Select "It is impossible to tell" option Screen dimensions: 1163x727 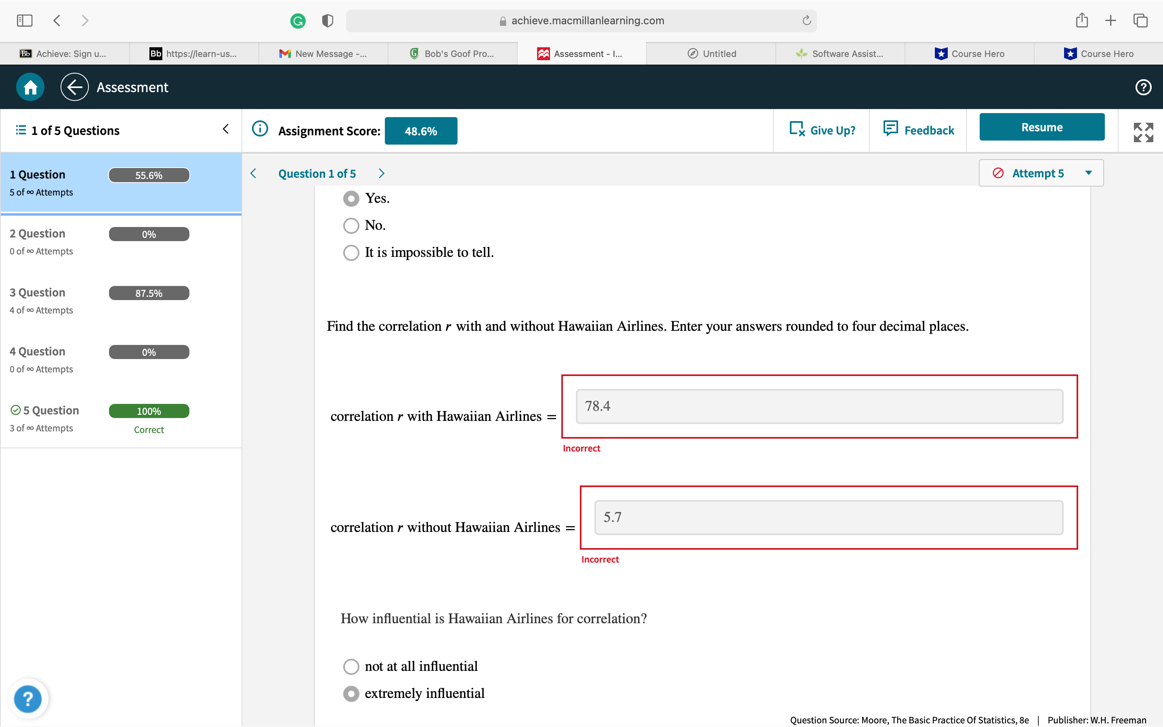coord(351,252)
